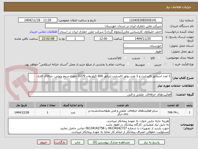Click the unit cell عدد
This screenshot has width=198, height=149.
[73, 112]
